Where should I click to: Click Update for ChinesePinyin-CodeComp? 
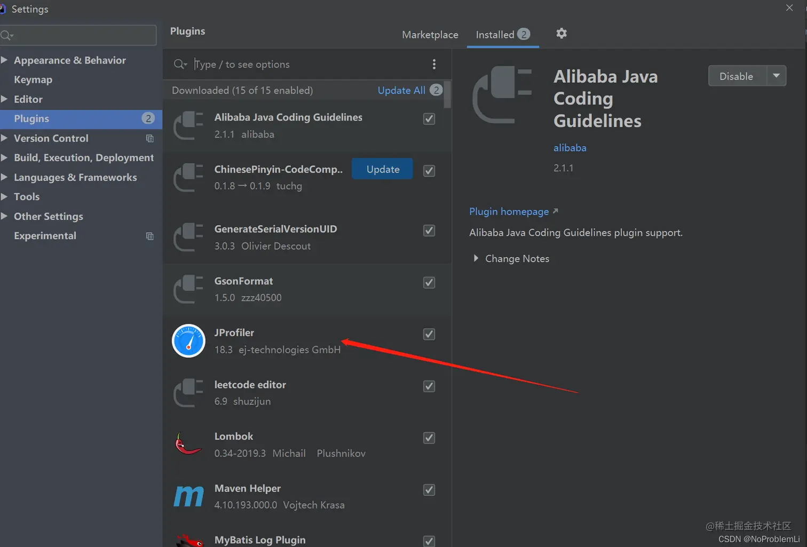pos(383,169)
